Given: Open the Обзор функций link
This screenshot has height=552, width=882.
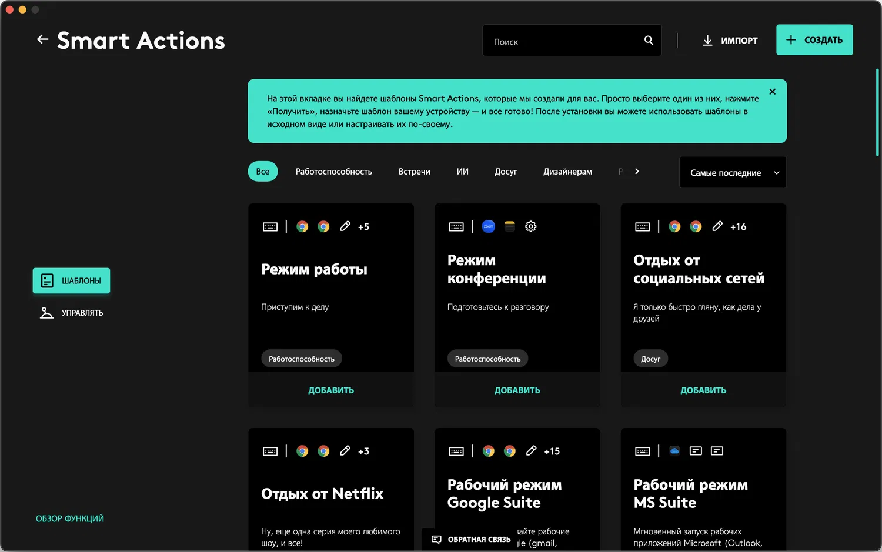Looking at the screenshot, I should coord(70,518).
